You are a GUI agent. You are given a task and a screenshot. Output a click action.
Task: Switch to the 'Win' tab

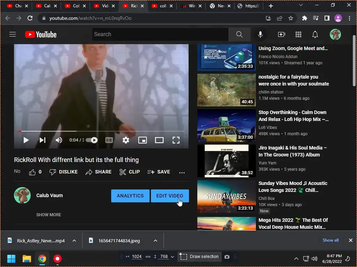click(x=191, y=6)
